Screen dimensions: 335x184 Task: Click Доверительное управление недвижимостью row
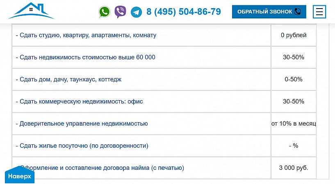tap(82, 123)
